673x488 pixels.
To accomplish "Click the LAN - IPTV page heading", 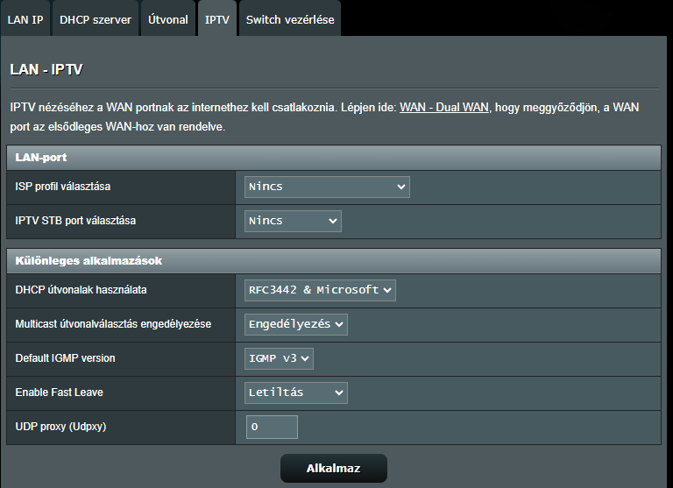I will point(46,69).
